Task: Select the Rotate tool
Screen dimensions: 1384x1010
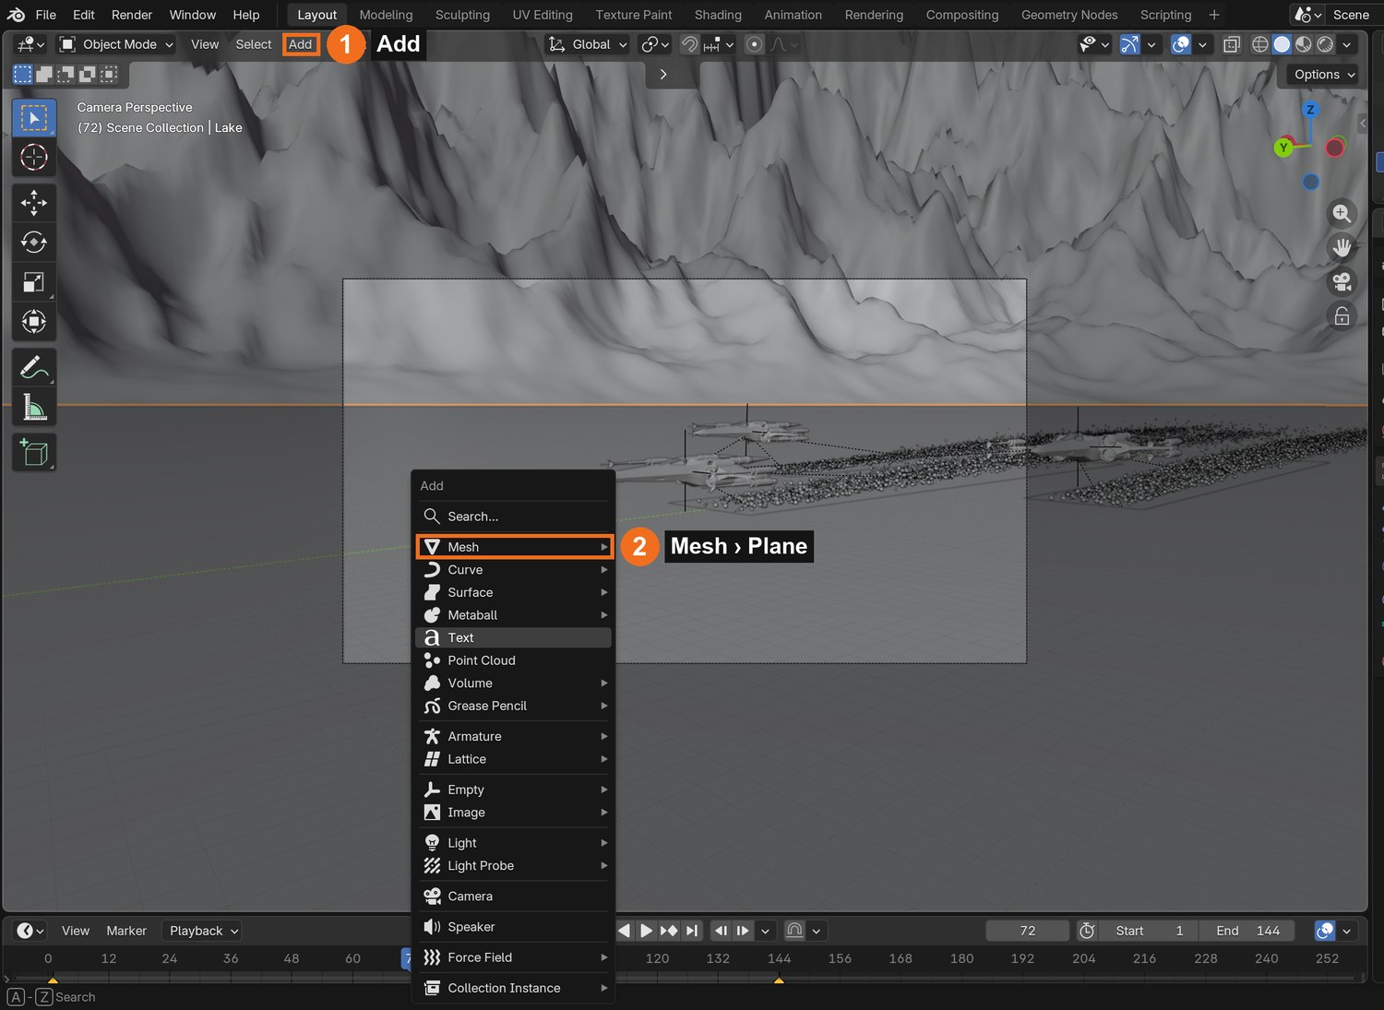Action: (34, 242)
